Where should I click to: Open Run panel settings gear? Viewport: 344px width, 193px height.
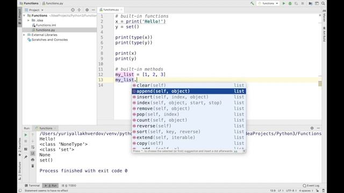pyautogui.click(x=312, y=128)
